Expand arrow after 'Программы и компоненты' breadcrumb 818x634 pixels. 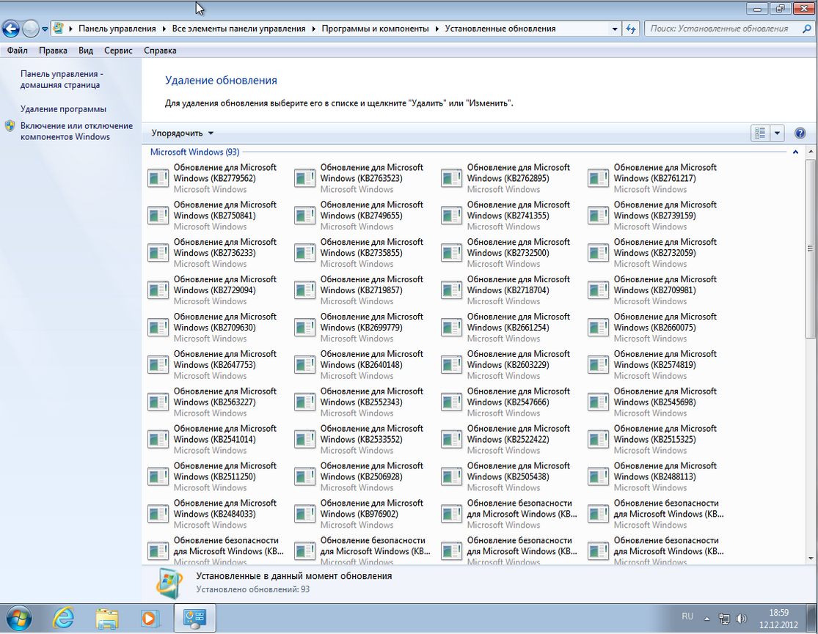437,29
